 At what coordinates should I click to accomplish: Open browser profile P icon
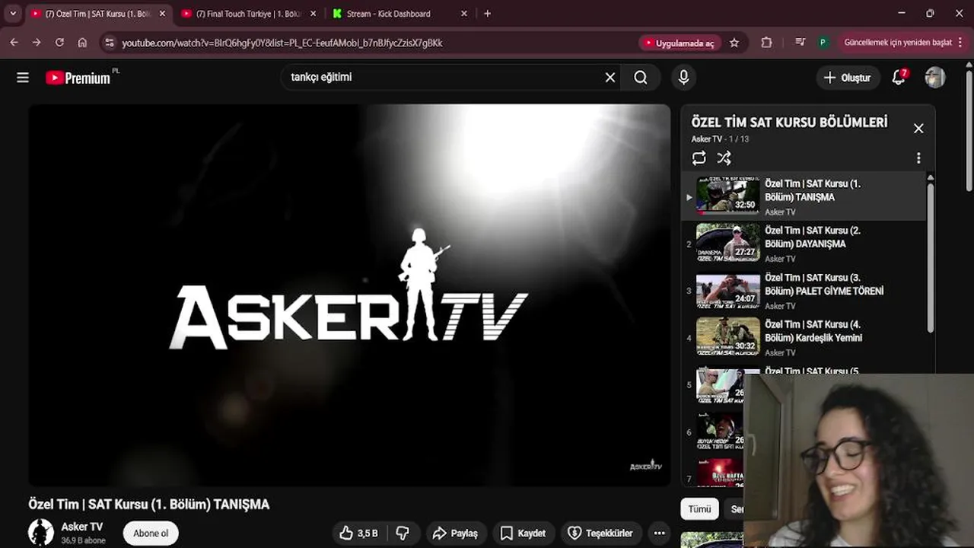tap(823, 43)
